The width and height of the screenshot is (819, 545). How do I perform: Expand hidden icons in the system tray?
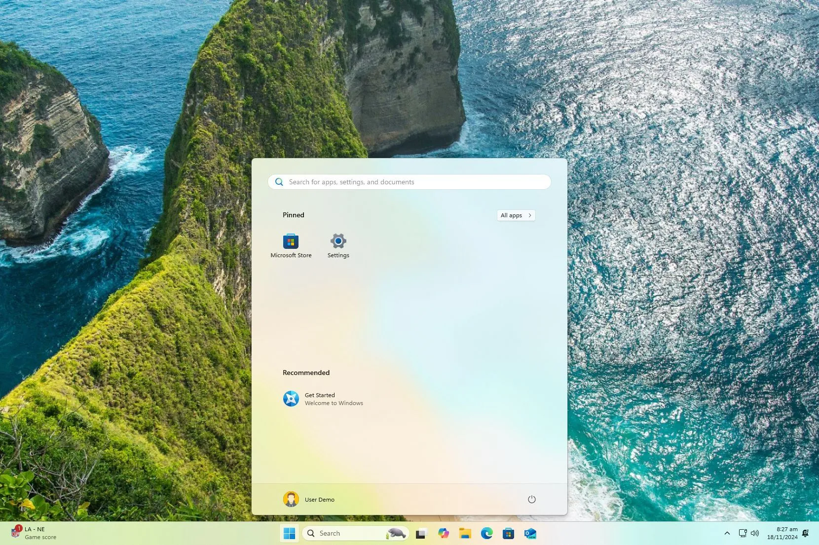pyautogui.click(x=727, y=533)
